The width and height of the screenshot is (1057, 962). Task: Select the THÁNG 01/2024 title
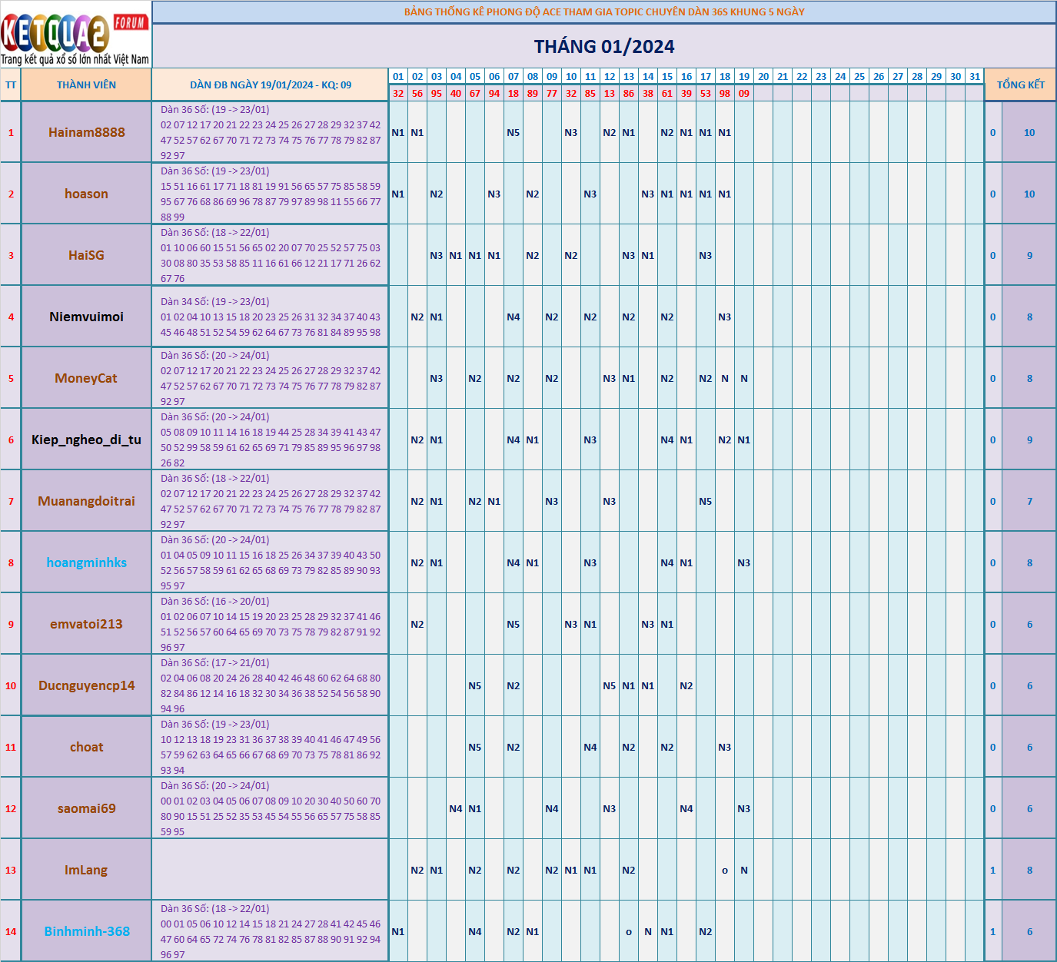click(604, 46)
